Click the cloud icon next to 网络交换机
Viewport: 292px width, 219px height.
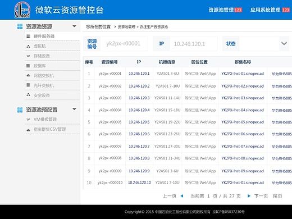28,75
